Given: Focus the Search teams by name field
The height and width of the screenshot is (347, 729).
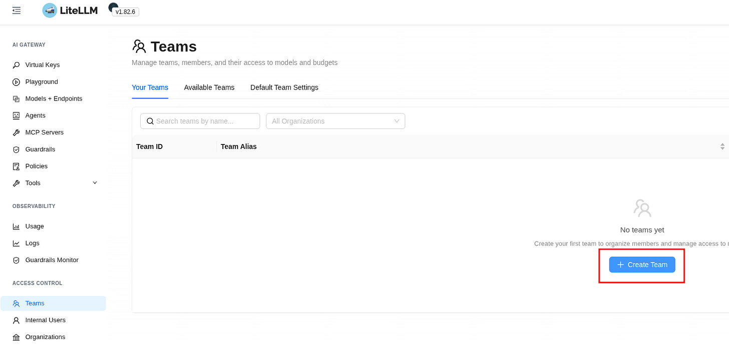Looking at the screenshot, I should tap(200, 121).
